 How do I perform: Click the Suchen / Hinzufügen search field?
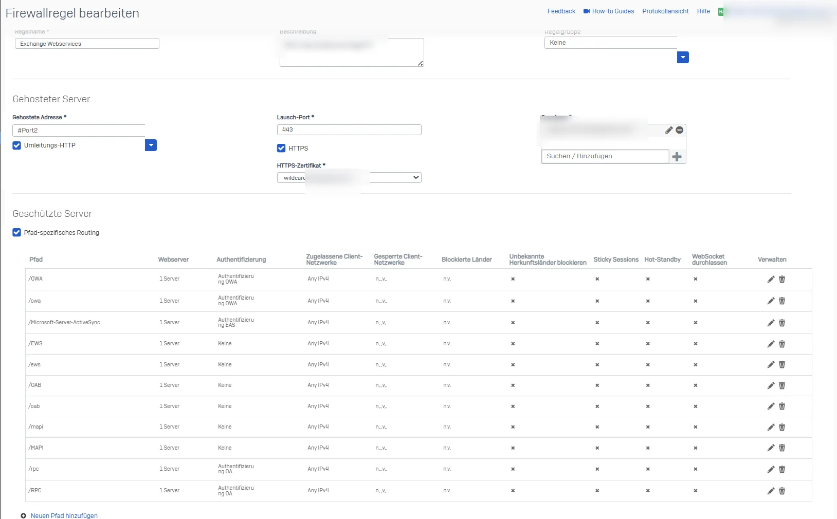pyautogui.click(x=605, y=156)
